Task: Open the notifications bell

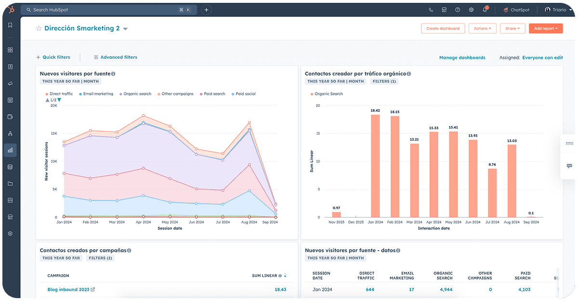Action: (485, 10)
